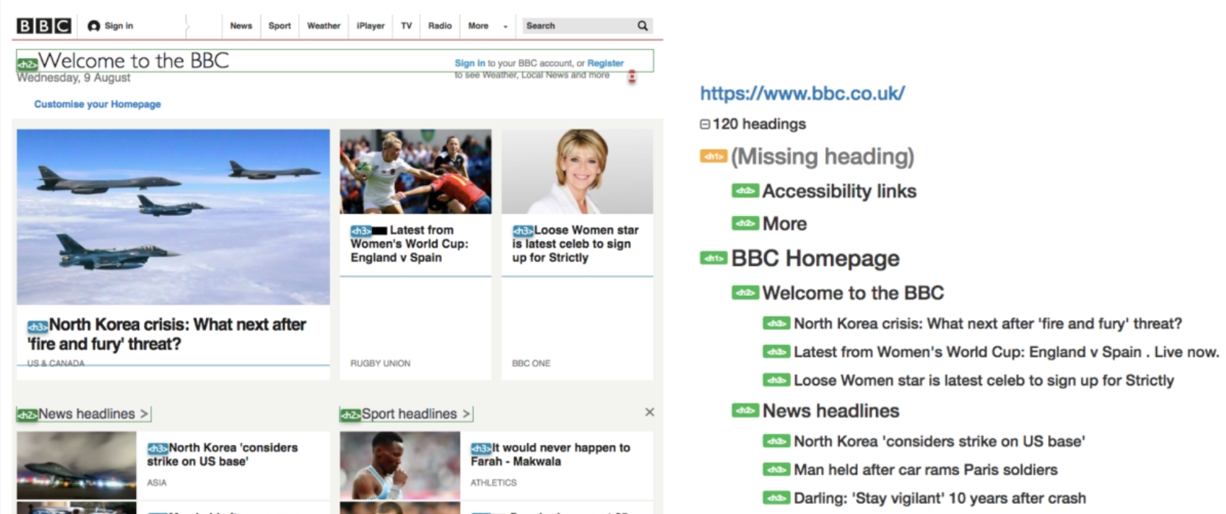Select 'considers strike on US base' outline entry
1226x514 pixels.
tap(939, 441)
